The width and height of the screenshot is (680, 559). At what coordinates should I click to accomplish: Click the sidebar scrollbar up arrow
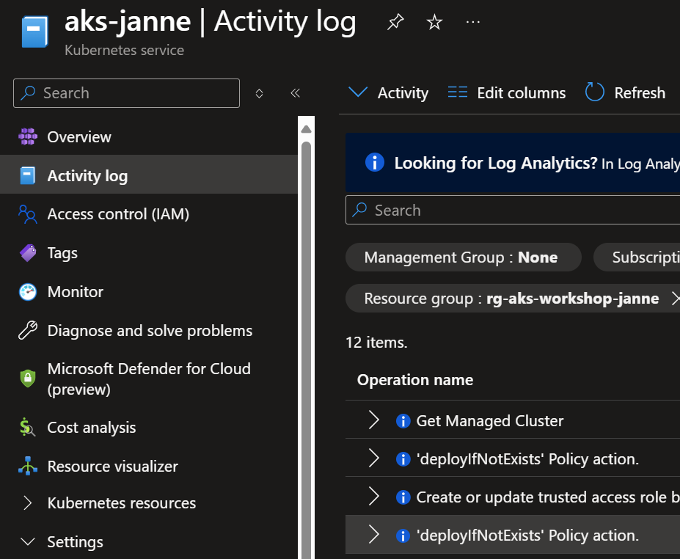tap(306, 129)
